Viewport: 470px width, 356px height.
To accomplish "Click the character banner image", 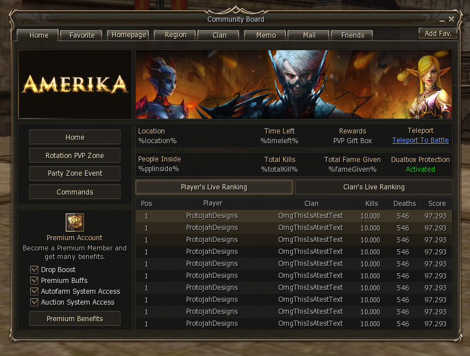I will coord(294,84).
